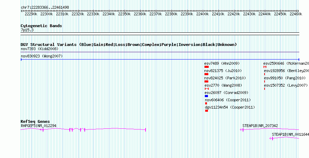
Task: Open the esv7489 (Ahn2009) variant label
Action: (x=222, y=63)
